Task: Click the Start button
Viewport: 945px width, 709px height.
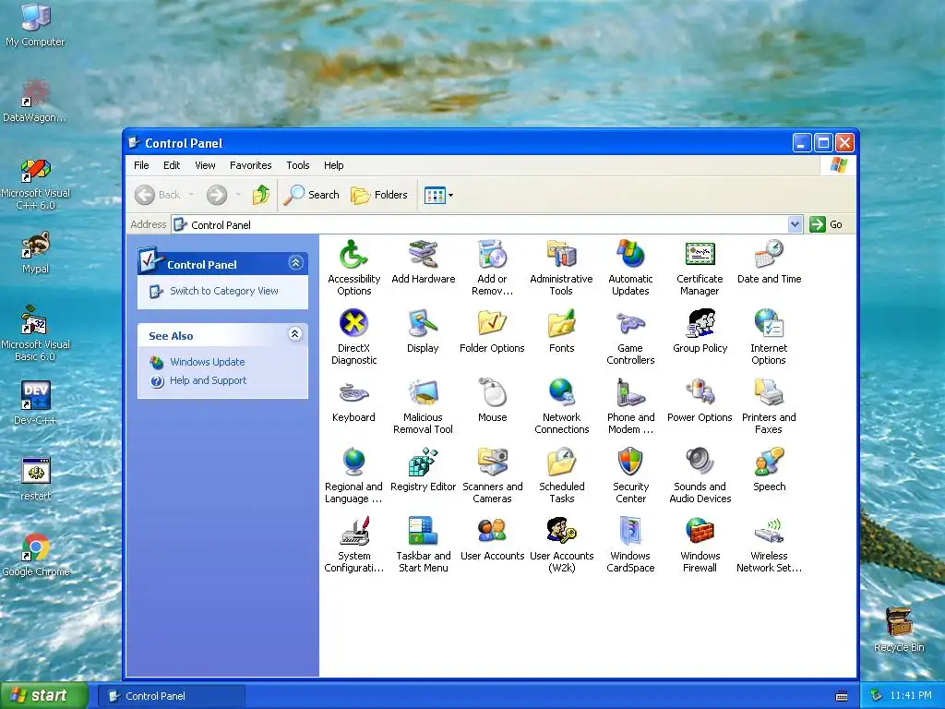Action: pos(42,695)
